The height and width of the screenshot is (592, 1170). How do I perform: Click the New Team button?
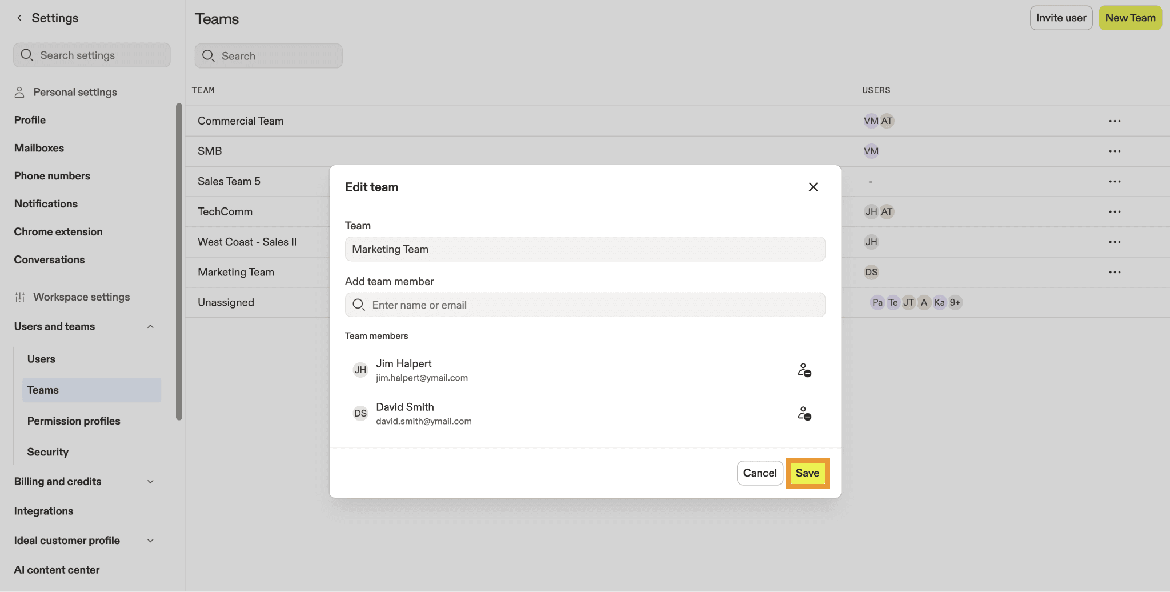pos(1130,18)
